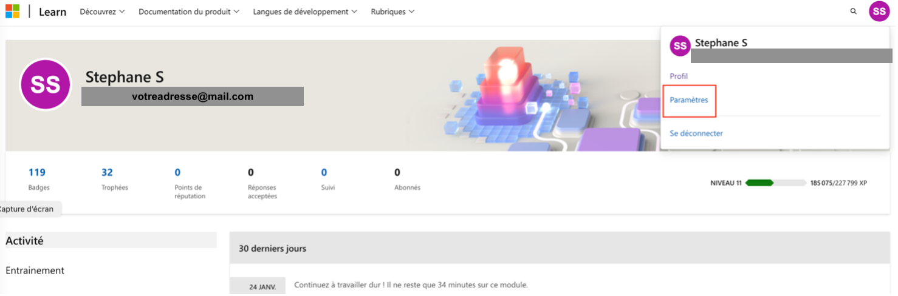Select Entrainement in the sidebar
The height and width of the screenshot is (296, 898).
pos(35,271)
